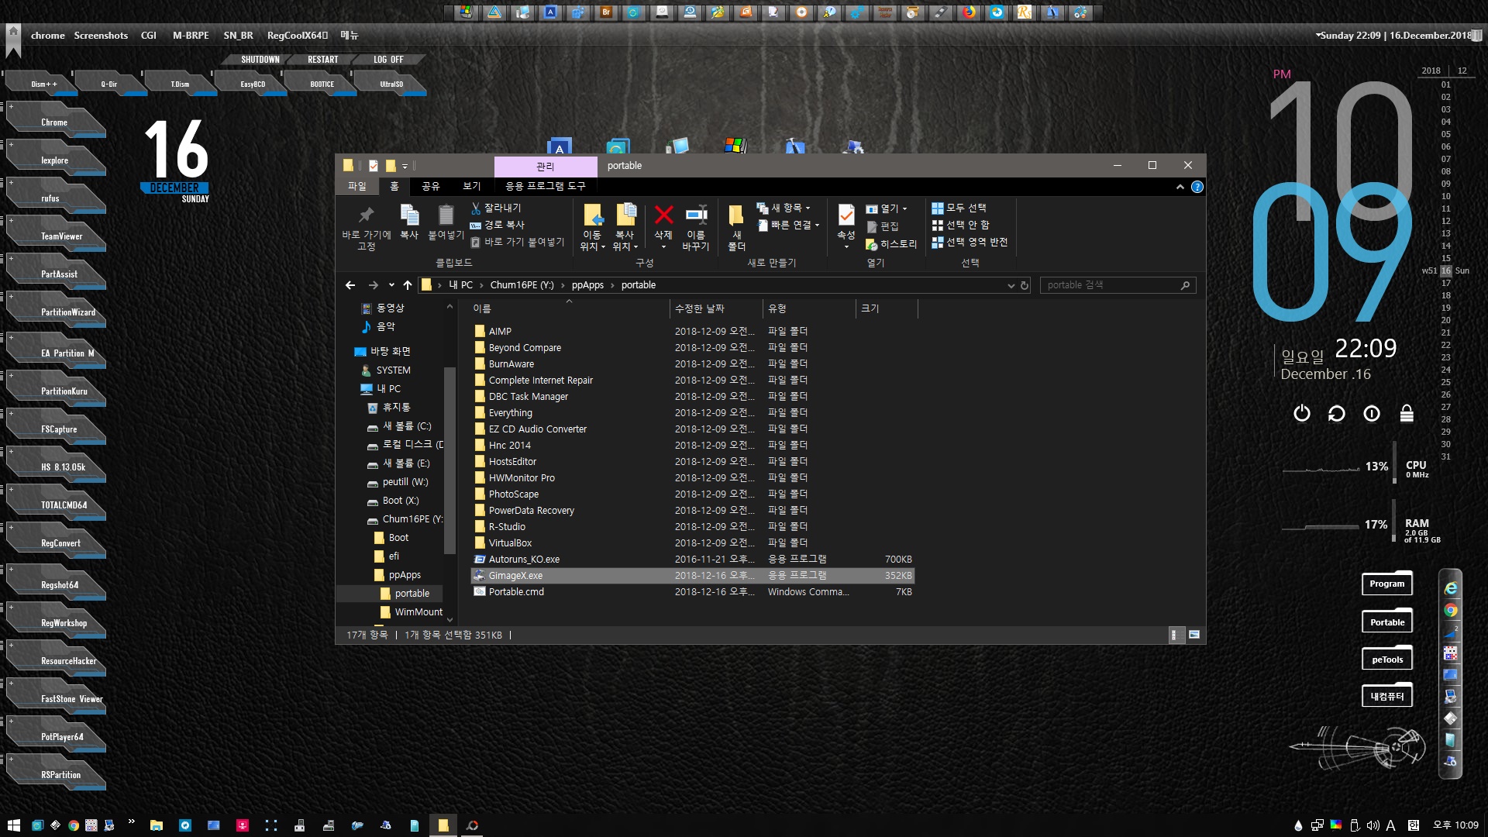Click the restart circular arrow widget icon
This screenshot has width=1488, height=837.
[1337, 414]
